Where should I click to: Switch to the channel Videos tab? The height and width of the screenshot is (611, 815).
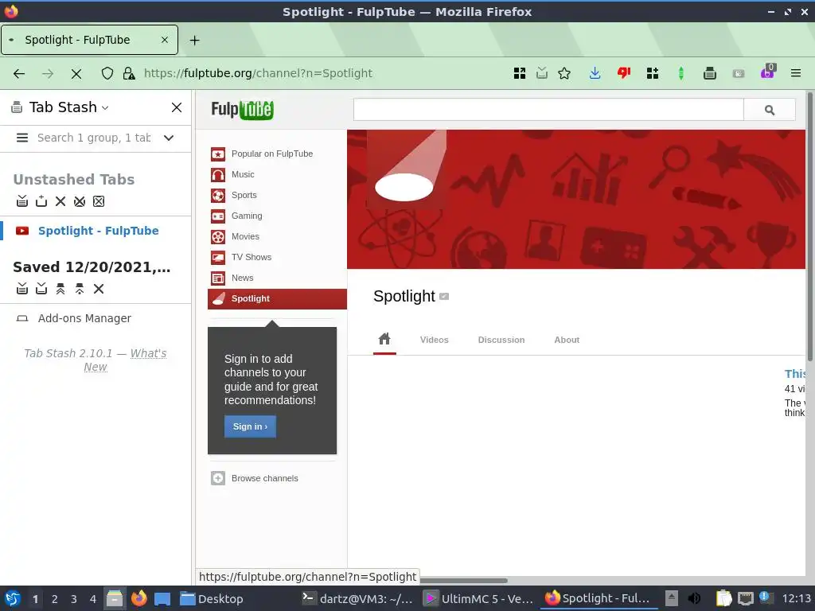click(x=434, y=340)
